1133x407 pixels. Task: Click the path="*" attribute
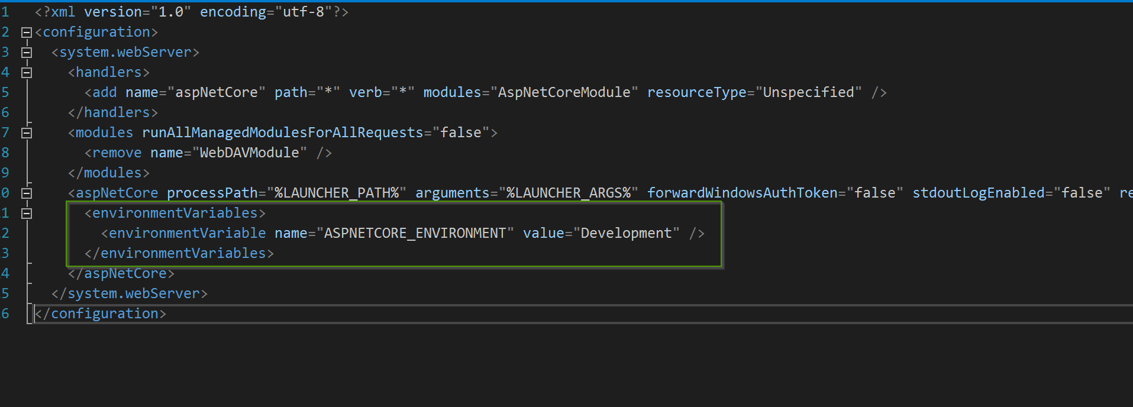pos(308,92)
